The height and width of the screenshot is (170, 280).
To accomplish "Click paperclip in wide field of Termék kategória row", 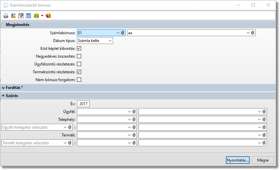I will point(264,143).
